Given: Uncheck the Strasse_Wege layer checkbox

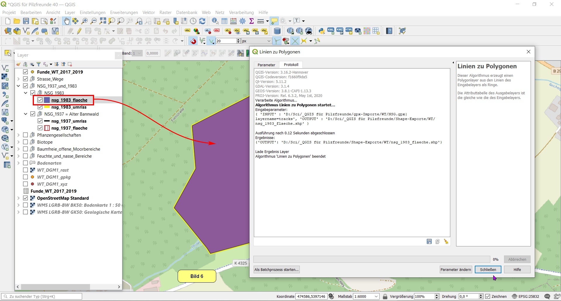Looking at the screenshot, I should (x=25, y=79).
